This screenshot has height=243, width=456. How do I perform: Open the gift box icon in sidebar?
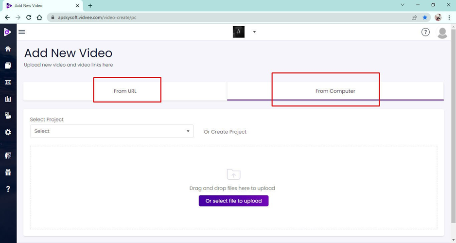(x=8, y=173)
